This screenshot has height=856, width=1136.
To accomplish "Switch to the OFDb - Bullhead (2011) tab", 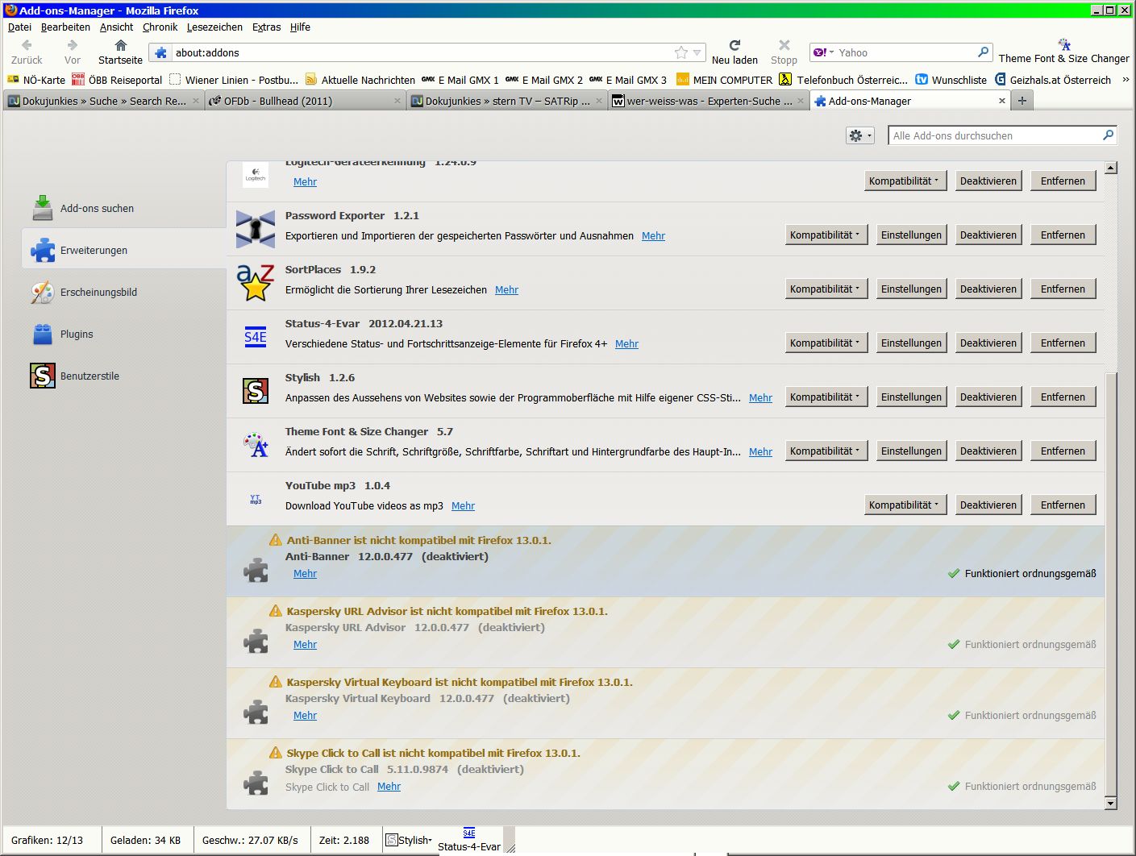I will 304,101.
